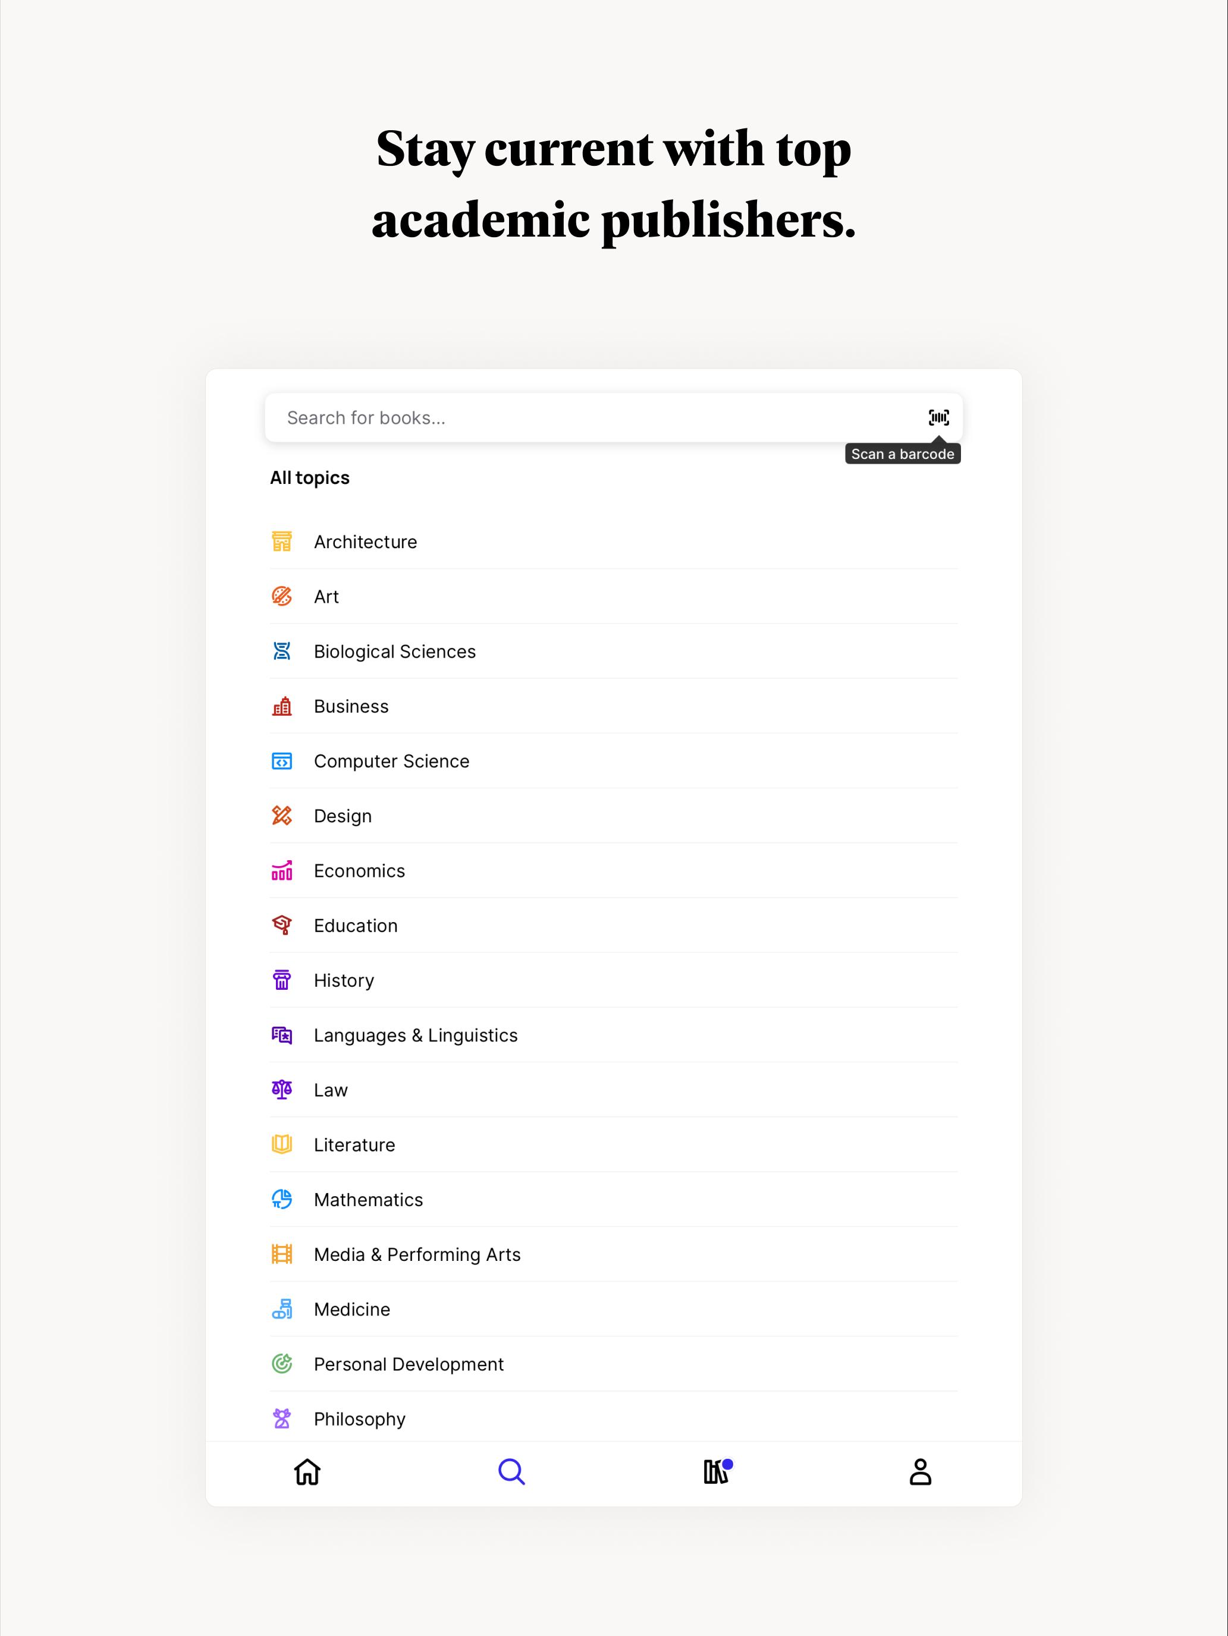Browse the Design topic
Image resolution: width=1228 pixels, height=1636 pixels.
343,816
